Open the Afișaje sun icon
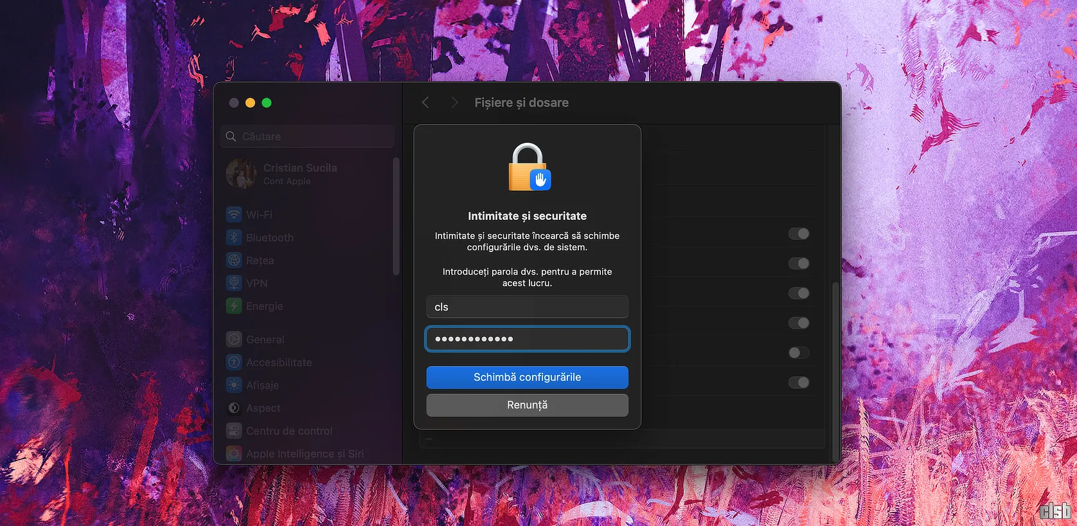 coord(234,385)
